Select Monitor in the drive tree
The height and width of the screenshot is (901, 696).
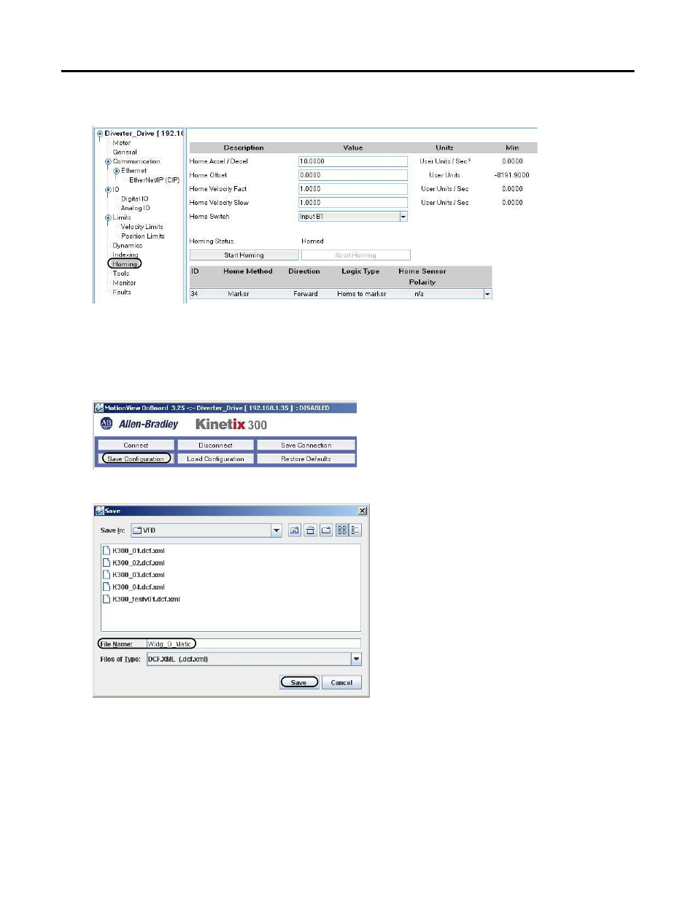coord(125,283)
